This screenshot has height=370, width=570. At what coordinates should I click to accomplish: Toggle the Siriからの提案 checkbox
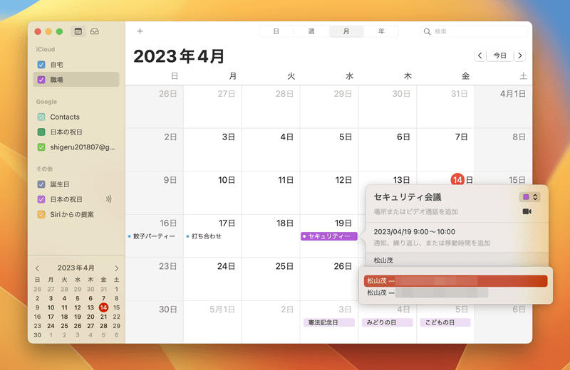41,214
